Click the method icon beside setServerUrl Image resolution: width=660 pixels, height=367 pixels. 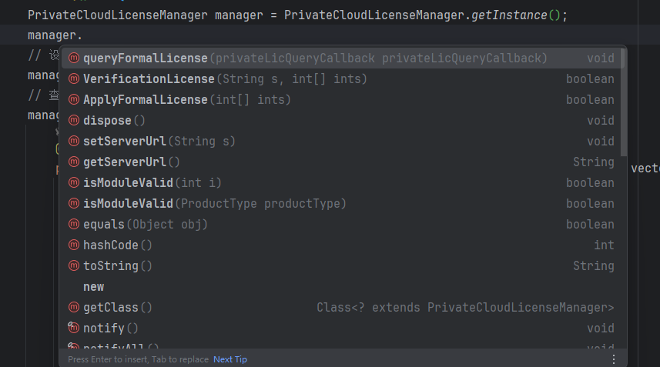[x=74, y=142]
